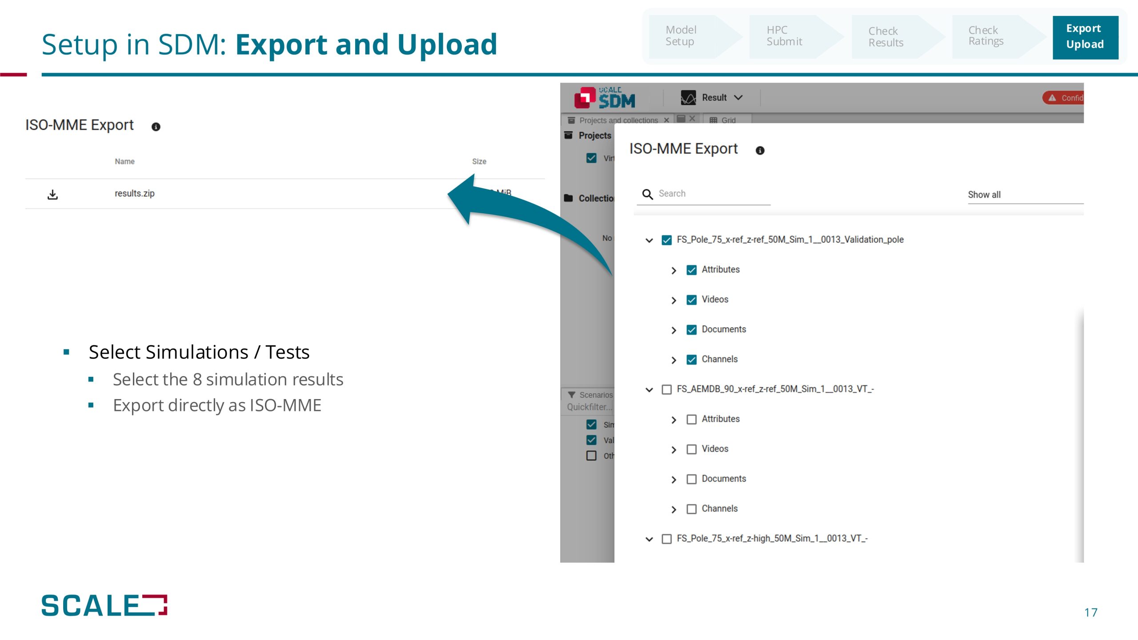1138x640 pixels.
Task: Toggle the Sim scenario filter checkbox
Action: (x=591, y=424)
